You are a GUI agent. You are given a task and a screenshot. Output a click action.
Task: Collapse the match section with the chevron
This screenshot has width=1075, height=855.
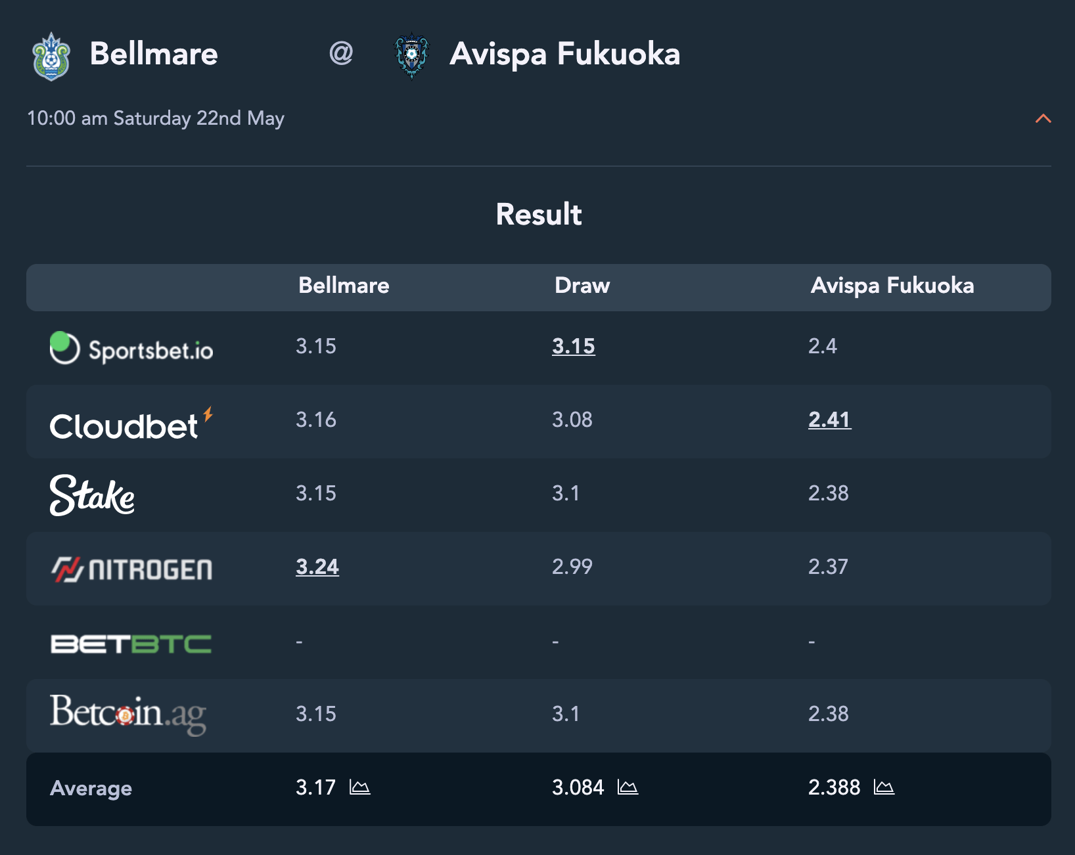pyautogui.click(x=1043, y=119)
